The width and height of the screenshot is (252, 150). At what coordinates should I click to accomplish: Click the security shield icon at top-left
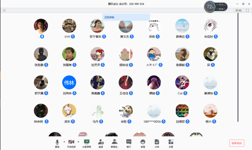[4, 10]
